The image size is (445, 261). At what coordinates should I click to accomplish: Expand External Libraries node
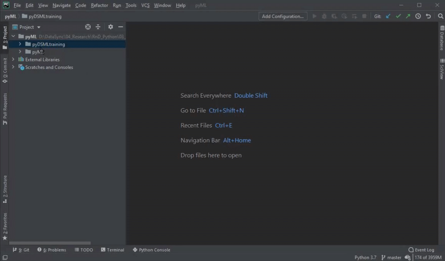tap(13, 59)
